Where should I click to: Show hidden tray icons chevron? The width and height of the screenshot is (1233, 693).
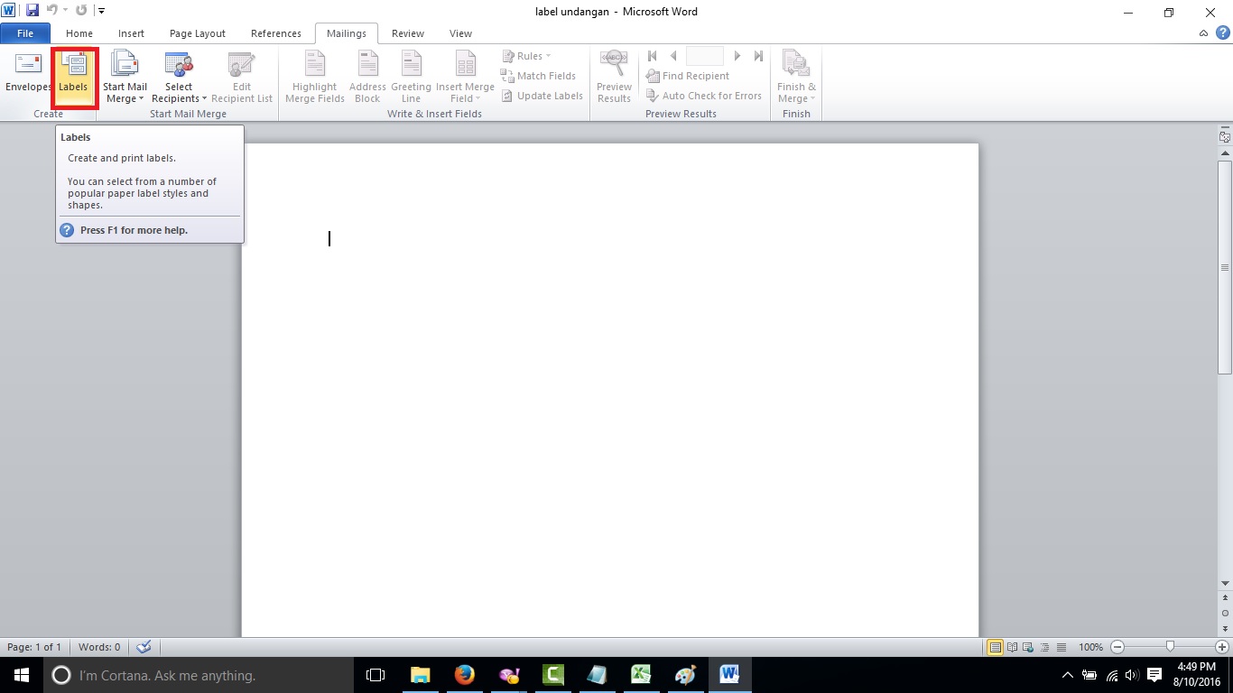tap(1068, 675)
